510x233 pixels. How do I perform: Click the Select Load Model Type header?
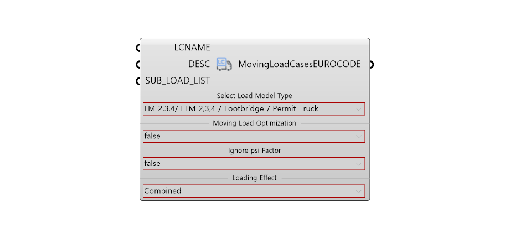[x=254, y=96]
